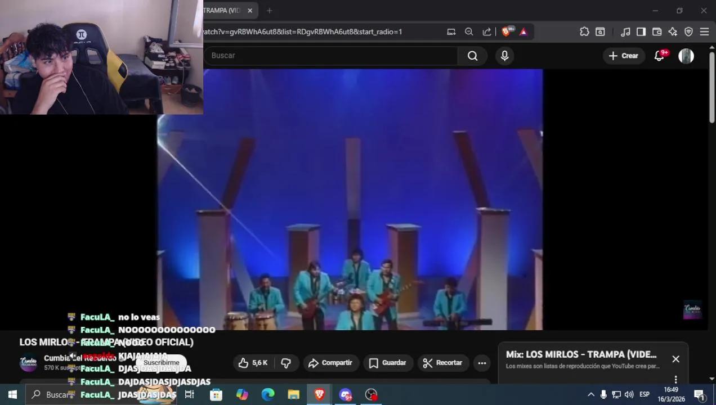Click the Suscribirme button
The height and width of the screenshot is (405, 716).
coord(162,363)
